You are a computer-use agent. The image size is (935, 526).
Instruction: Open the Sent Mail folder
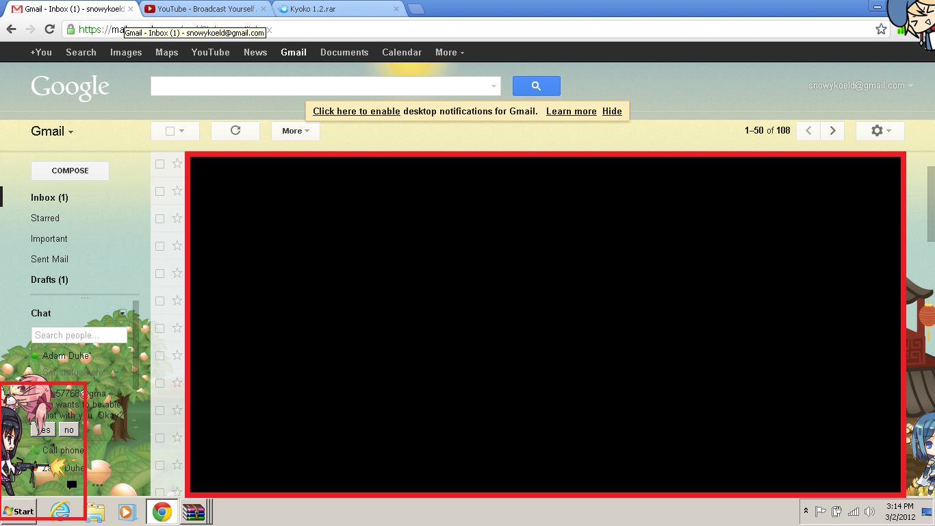[49, 259]
